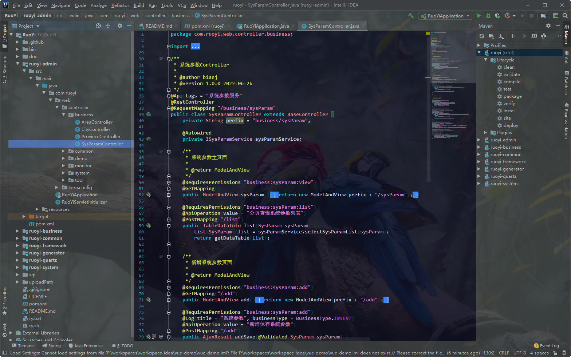Click the business breadcrumb in navigation bar
Image resolution: width=571 pixels, height=357 pixels.
pyautogui.click(x=181, y=16)
